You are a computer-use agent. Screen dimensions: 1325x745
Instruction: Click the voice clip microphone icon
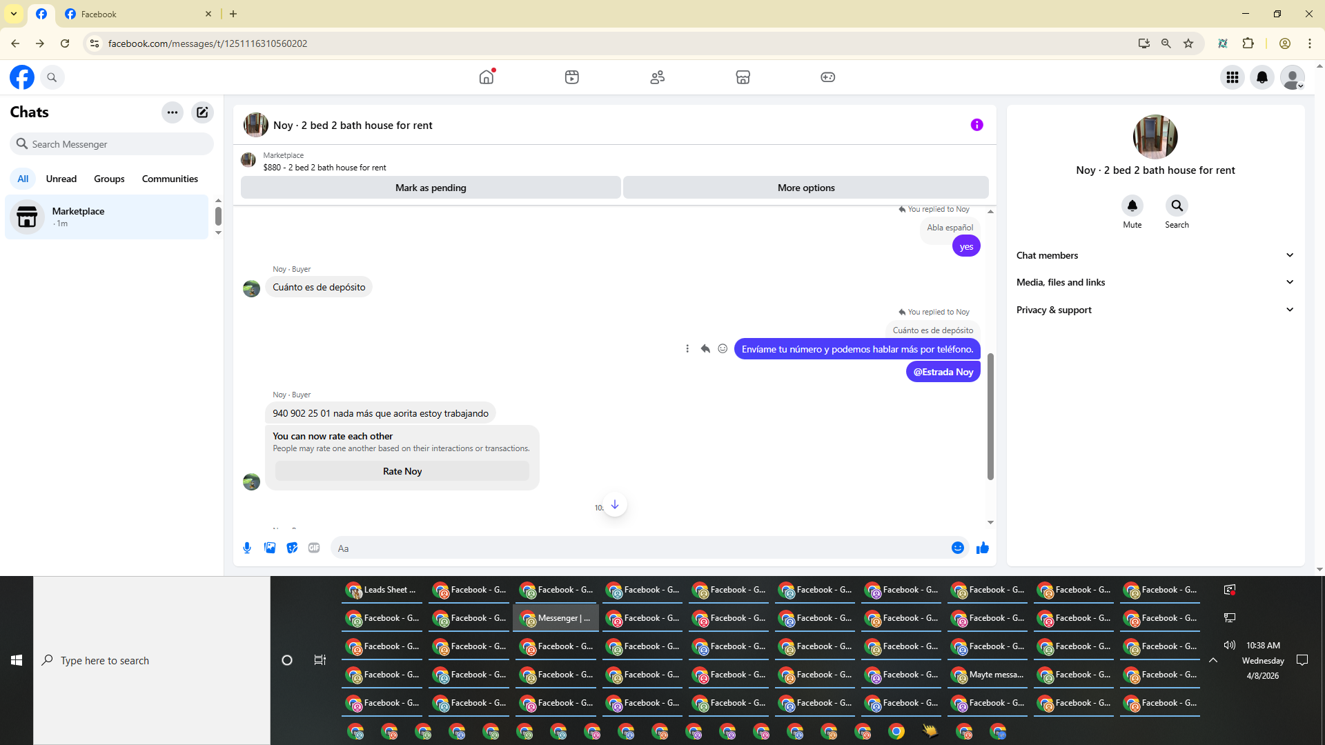[x=247, y=548]
